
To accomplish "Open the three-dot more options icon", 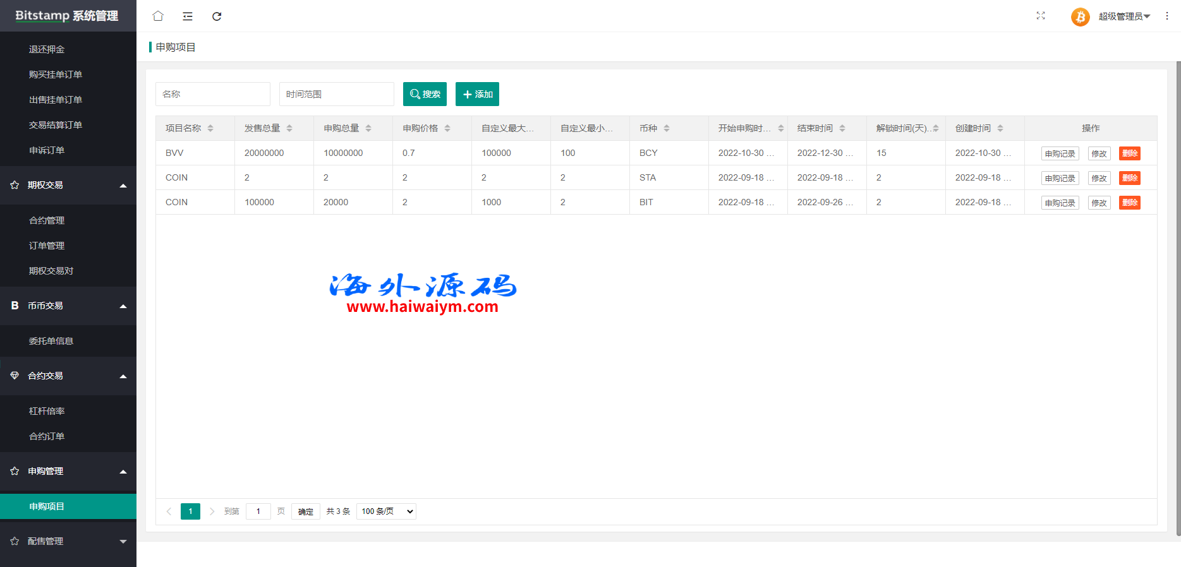I will (x=1167, y=16).
